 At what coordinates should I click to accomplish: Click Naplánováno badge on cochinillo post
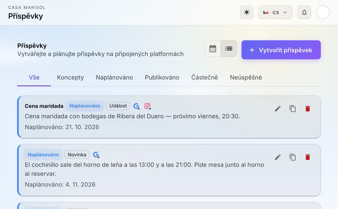tap(43, 155)
